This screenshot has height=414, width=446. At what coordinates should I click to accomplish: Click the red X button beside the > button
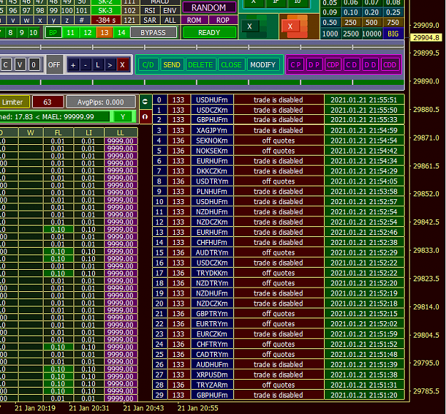122,65
